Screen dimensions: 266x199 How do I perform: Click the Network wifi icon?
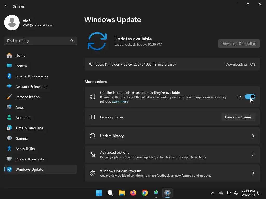[9, 86]
